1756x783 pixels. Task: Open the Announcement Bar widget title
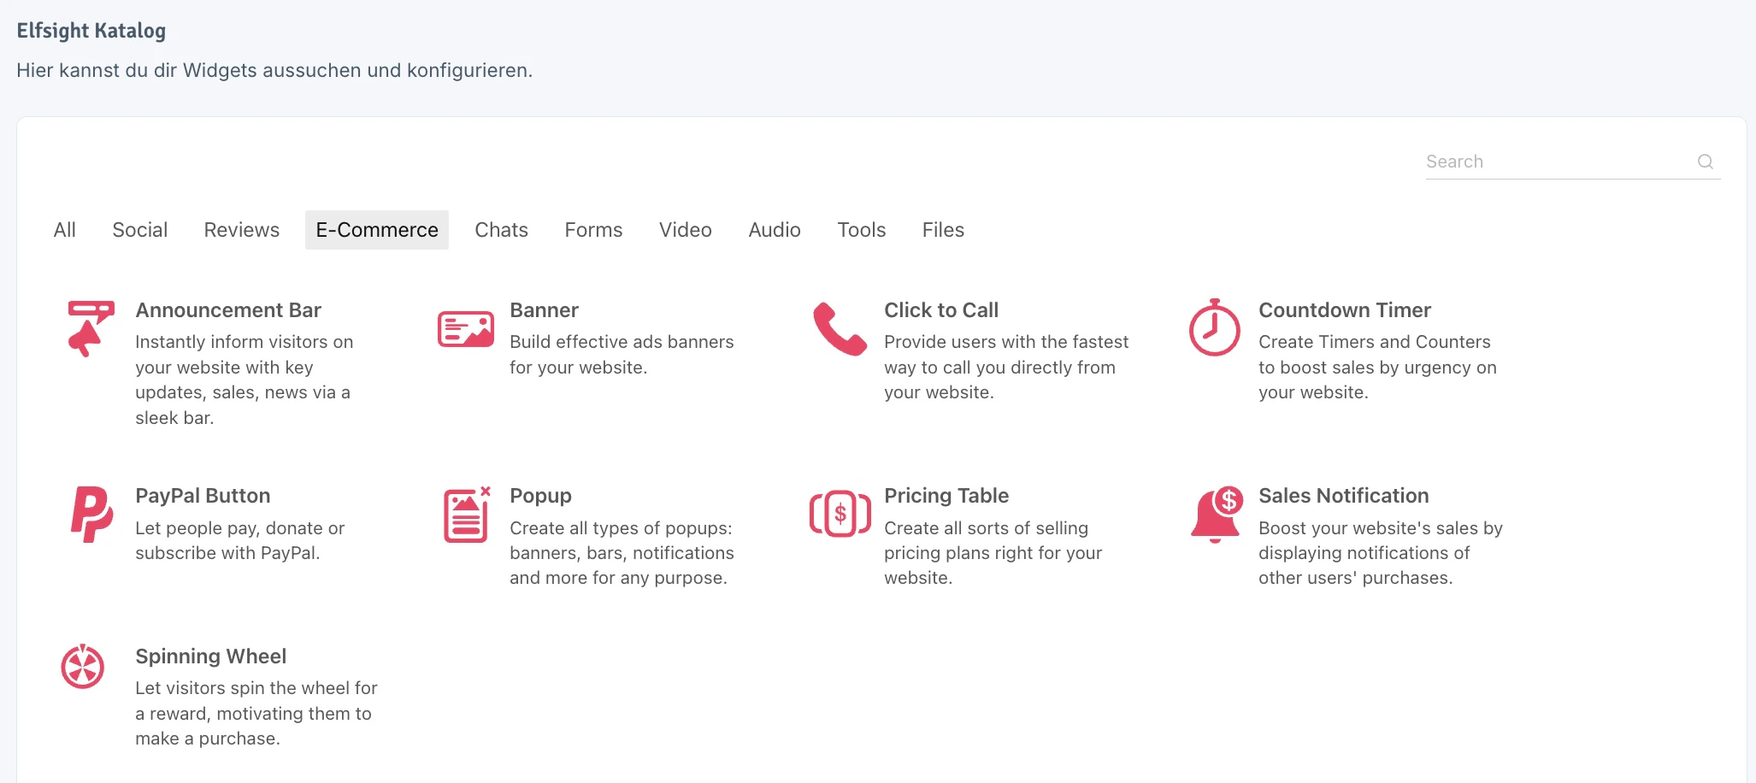pyautogui.click(x=228, y=310)
